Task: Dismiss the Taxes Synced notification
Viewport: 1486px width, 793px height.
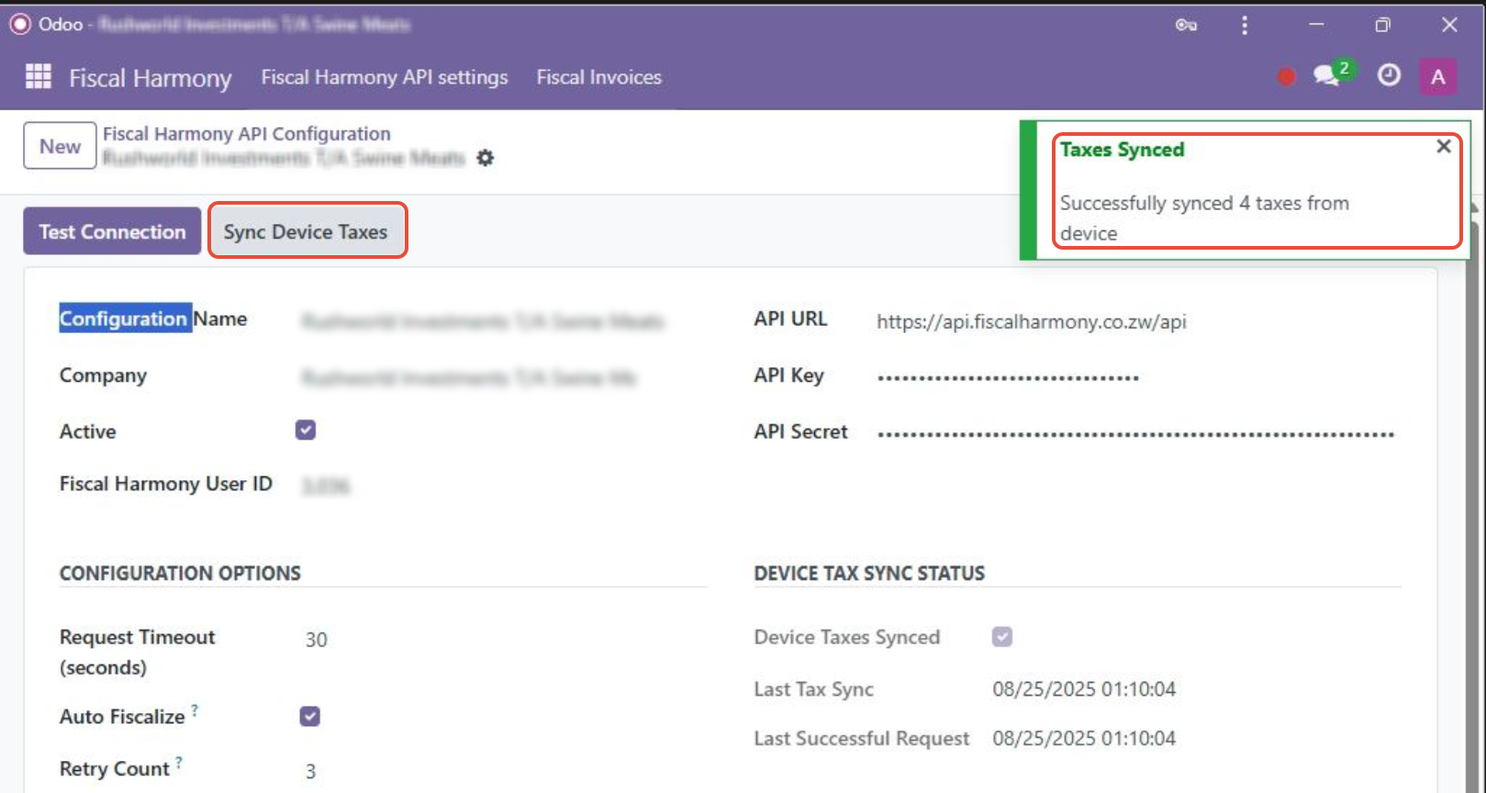Action: pyautogui.click(x=1444, y=146)
